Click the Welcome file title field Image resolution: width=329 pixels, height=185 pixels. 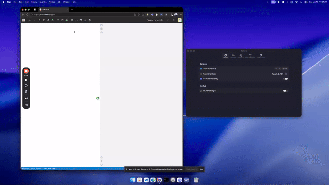[x=155, y=20]
